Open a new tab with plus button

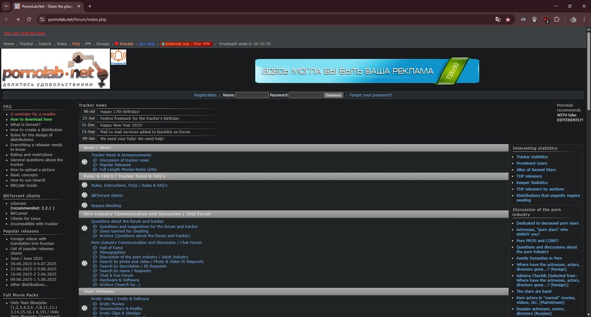pyautogui.click(x=90, y=6)
